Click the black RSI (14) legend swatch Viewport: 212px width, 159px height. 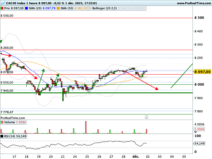2,137
